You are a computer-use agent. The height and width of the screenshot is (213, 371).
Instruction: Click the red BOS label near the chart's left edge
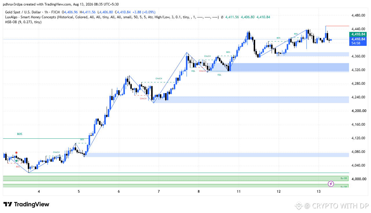click(18, 167)
